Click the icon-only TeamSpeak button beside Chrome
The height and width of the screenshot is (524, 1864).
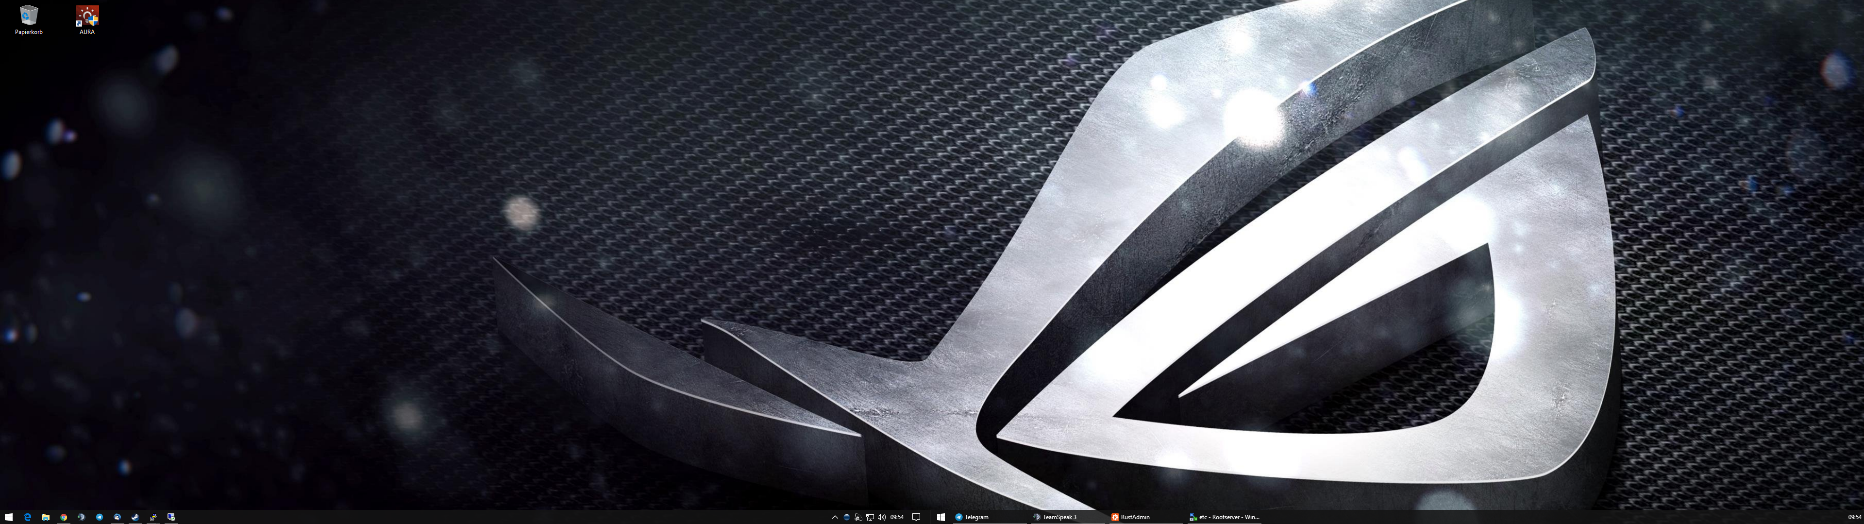(x=81, y=517)
